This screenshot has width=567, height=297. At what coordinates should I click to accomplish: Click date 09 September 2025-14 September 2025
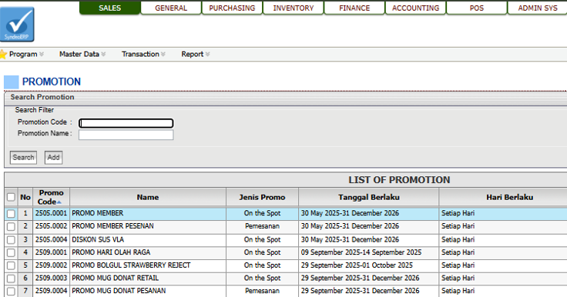pyautogui.click(x=361, y=252)
